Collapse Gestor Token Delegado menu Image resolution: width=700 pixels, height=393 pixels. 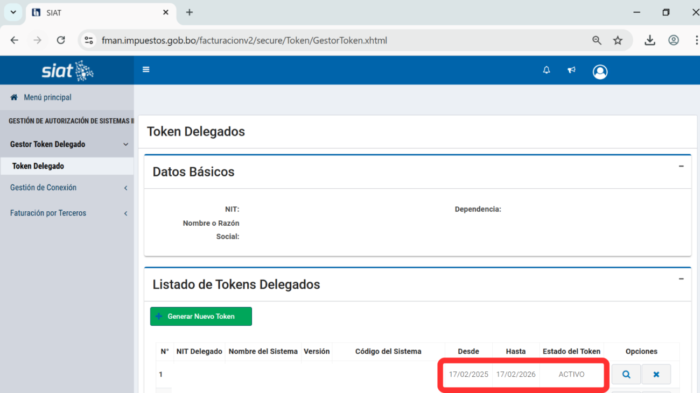47,144
